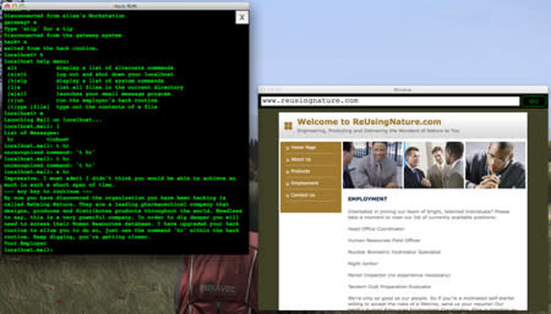Click the green GO button in browser
The height and width of the screenshot is (314, 551).
click(x=533, y=101)
